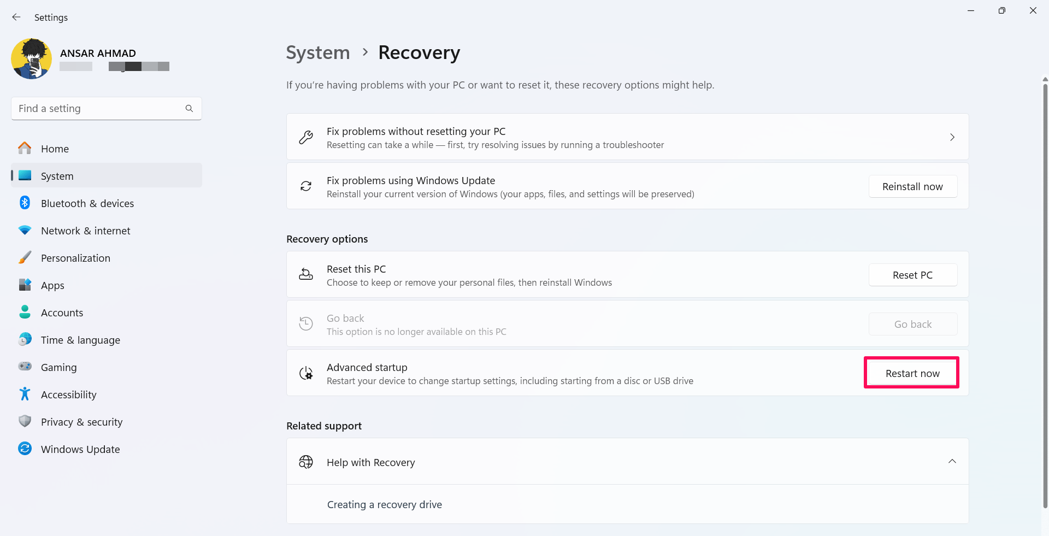The height and width of the screenshot is (536, 1049).
Task: Click the Go back history clock icon
Action: [306, 323]
